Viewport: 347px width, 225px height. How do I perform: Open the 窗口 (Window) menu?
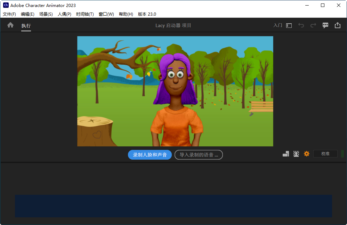click(x=106, y=14)
